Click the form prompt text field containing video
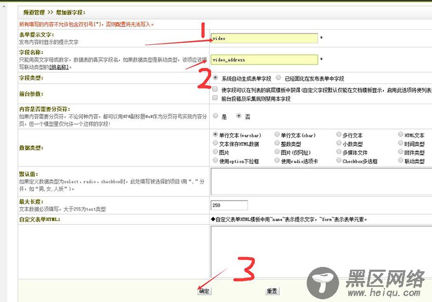 (x=264, y=38)
